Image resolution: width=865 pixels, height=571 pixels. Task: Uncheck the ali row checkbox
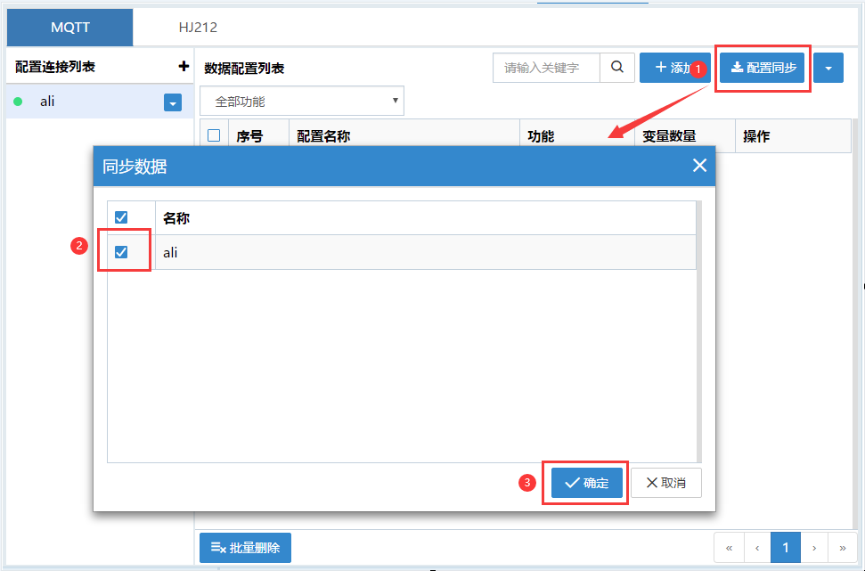[121, 252]
